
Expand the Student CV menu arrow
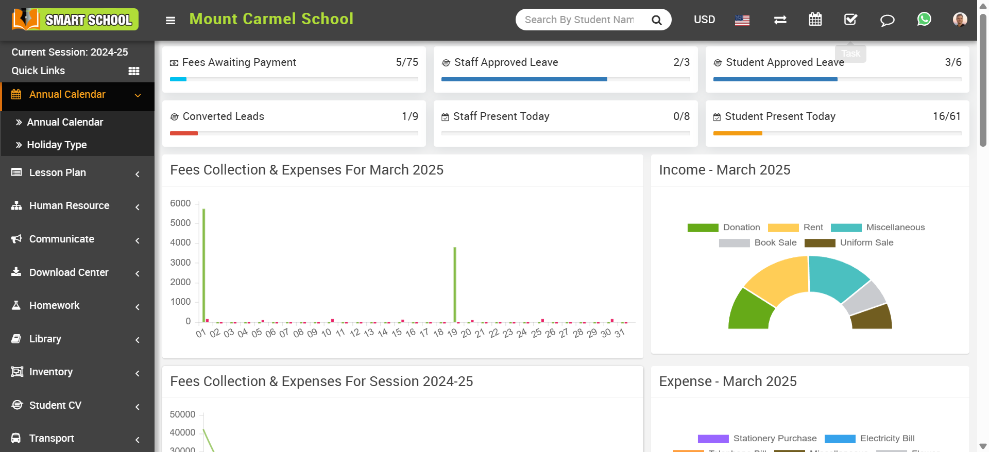tap(138, 407)
